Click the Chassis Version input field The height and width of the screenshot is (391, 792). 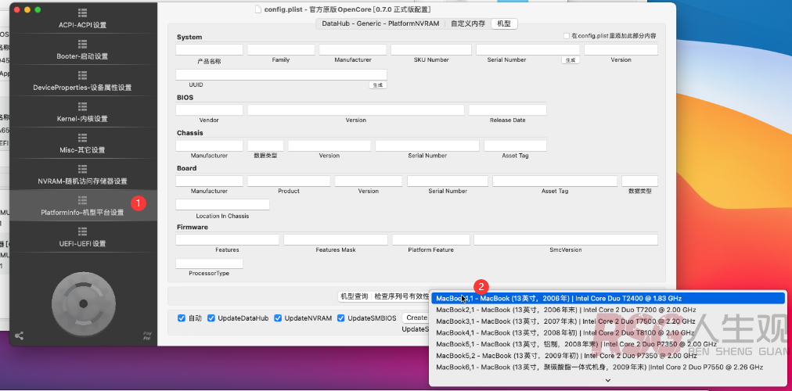[329, 145]
